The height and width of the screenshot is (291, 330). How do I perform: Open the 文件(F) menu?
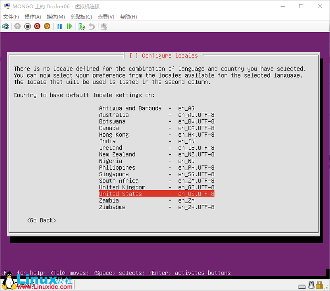click(11, 17)
